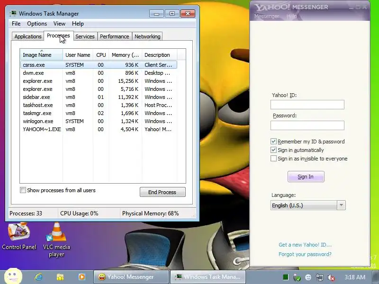Open the Windows Explorer folder taskbar icon
Image resolution: width=379 pixels, height=284 pixels.
pyautogui.click(x=60, y=277)
